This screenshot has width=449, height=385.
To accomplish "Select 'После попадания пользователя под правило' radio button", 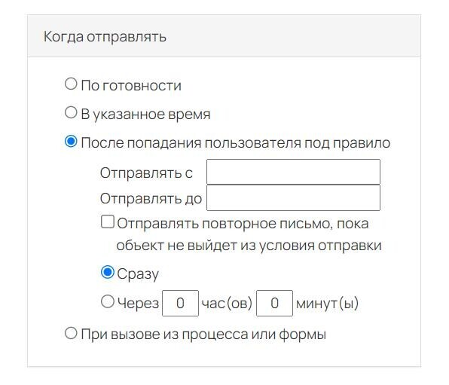I will pyautogui.click(x=71, y=142).
